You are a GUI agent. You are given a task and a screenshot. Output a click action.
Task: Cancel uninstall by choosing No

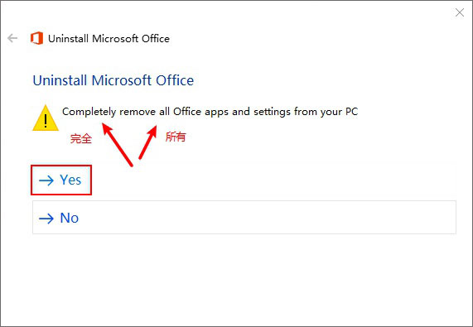click(x=244, y=217)
